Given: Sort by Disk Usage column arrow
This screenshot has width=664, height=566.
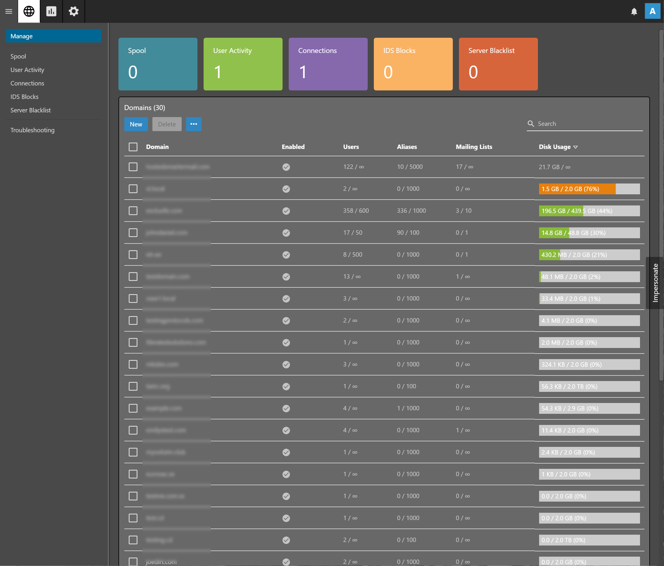Looking at the screenshot, I should [x=576, y=147].
